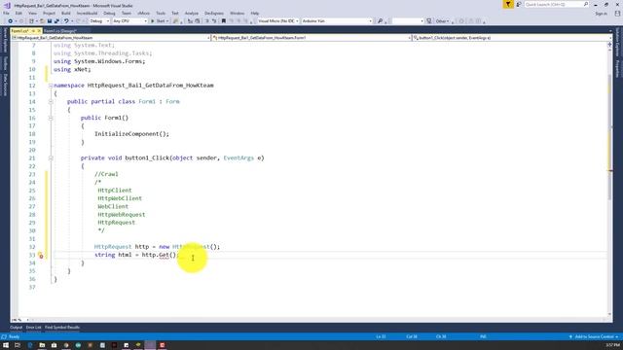Click the Find search toolbar icon
This screenshot has width=623, height=350.
point(380,21)
